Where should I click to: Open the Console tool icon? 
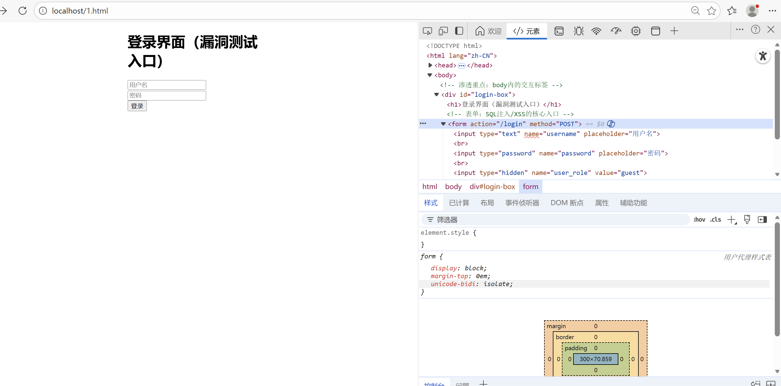(x=559, y=31)
